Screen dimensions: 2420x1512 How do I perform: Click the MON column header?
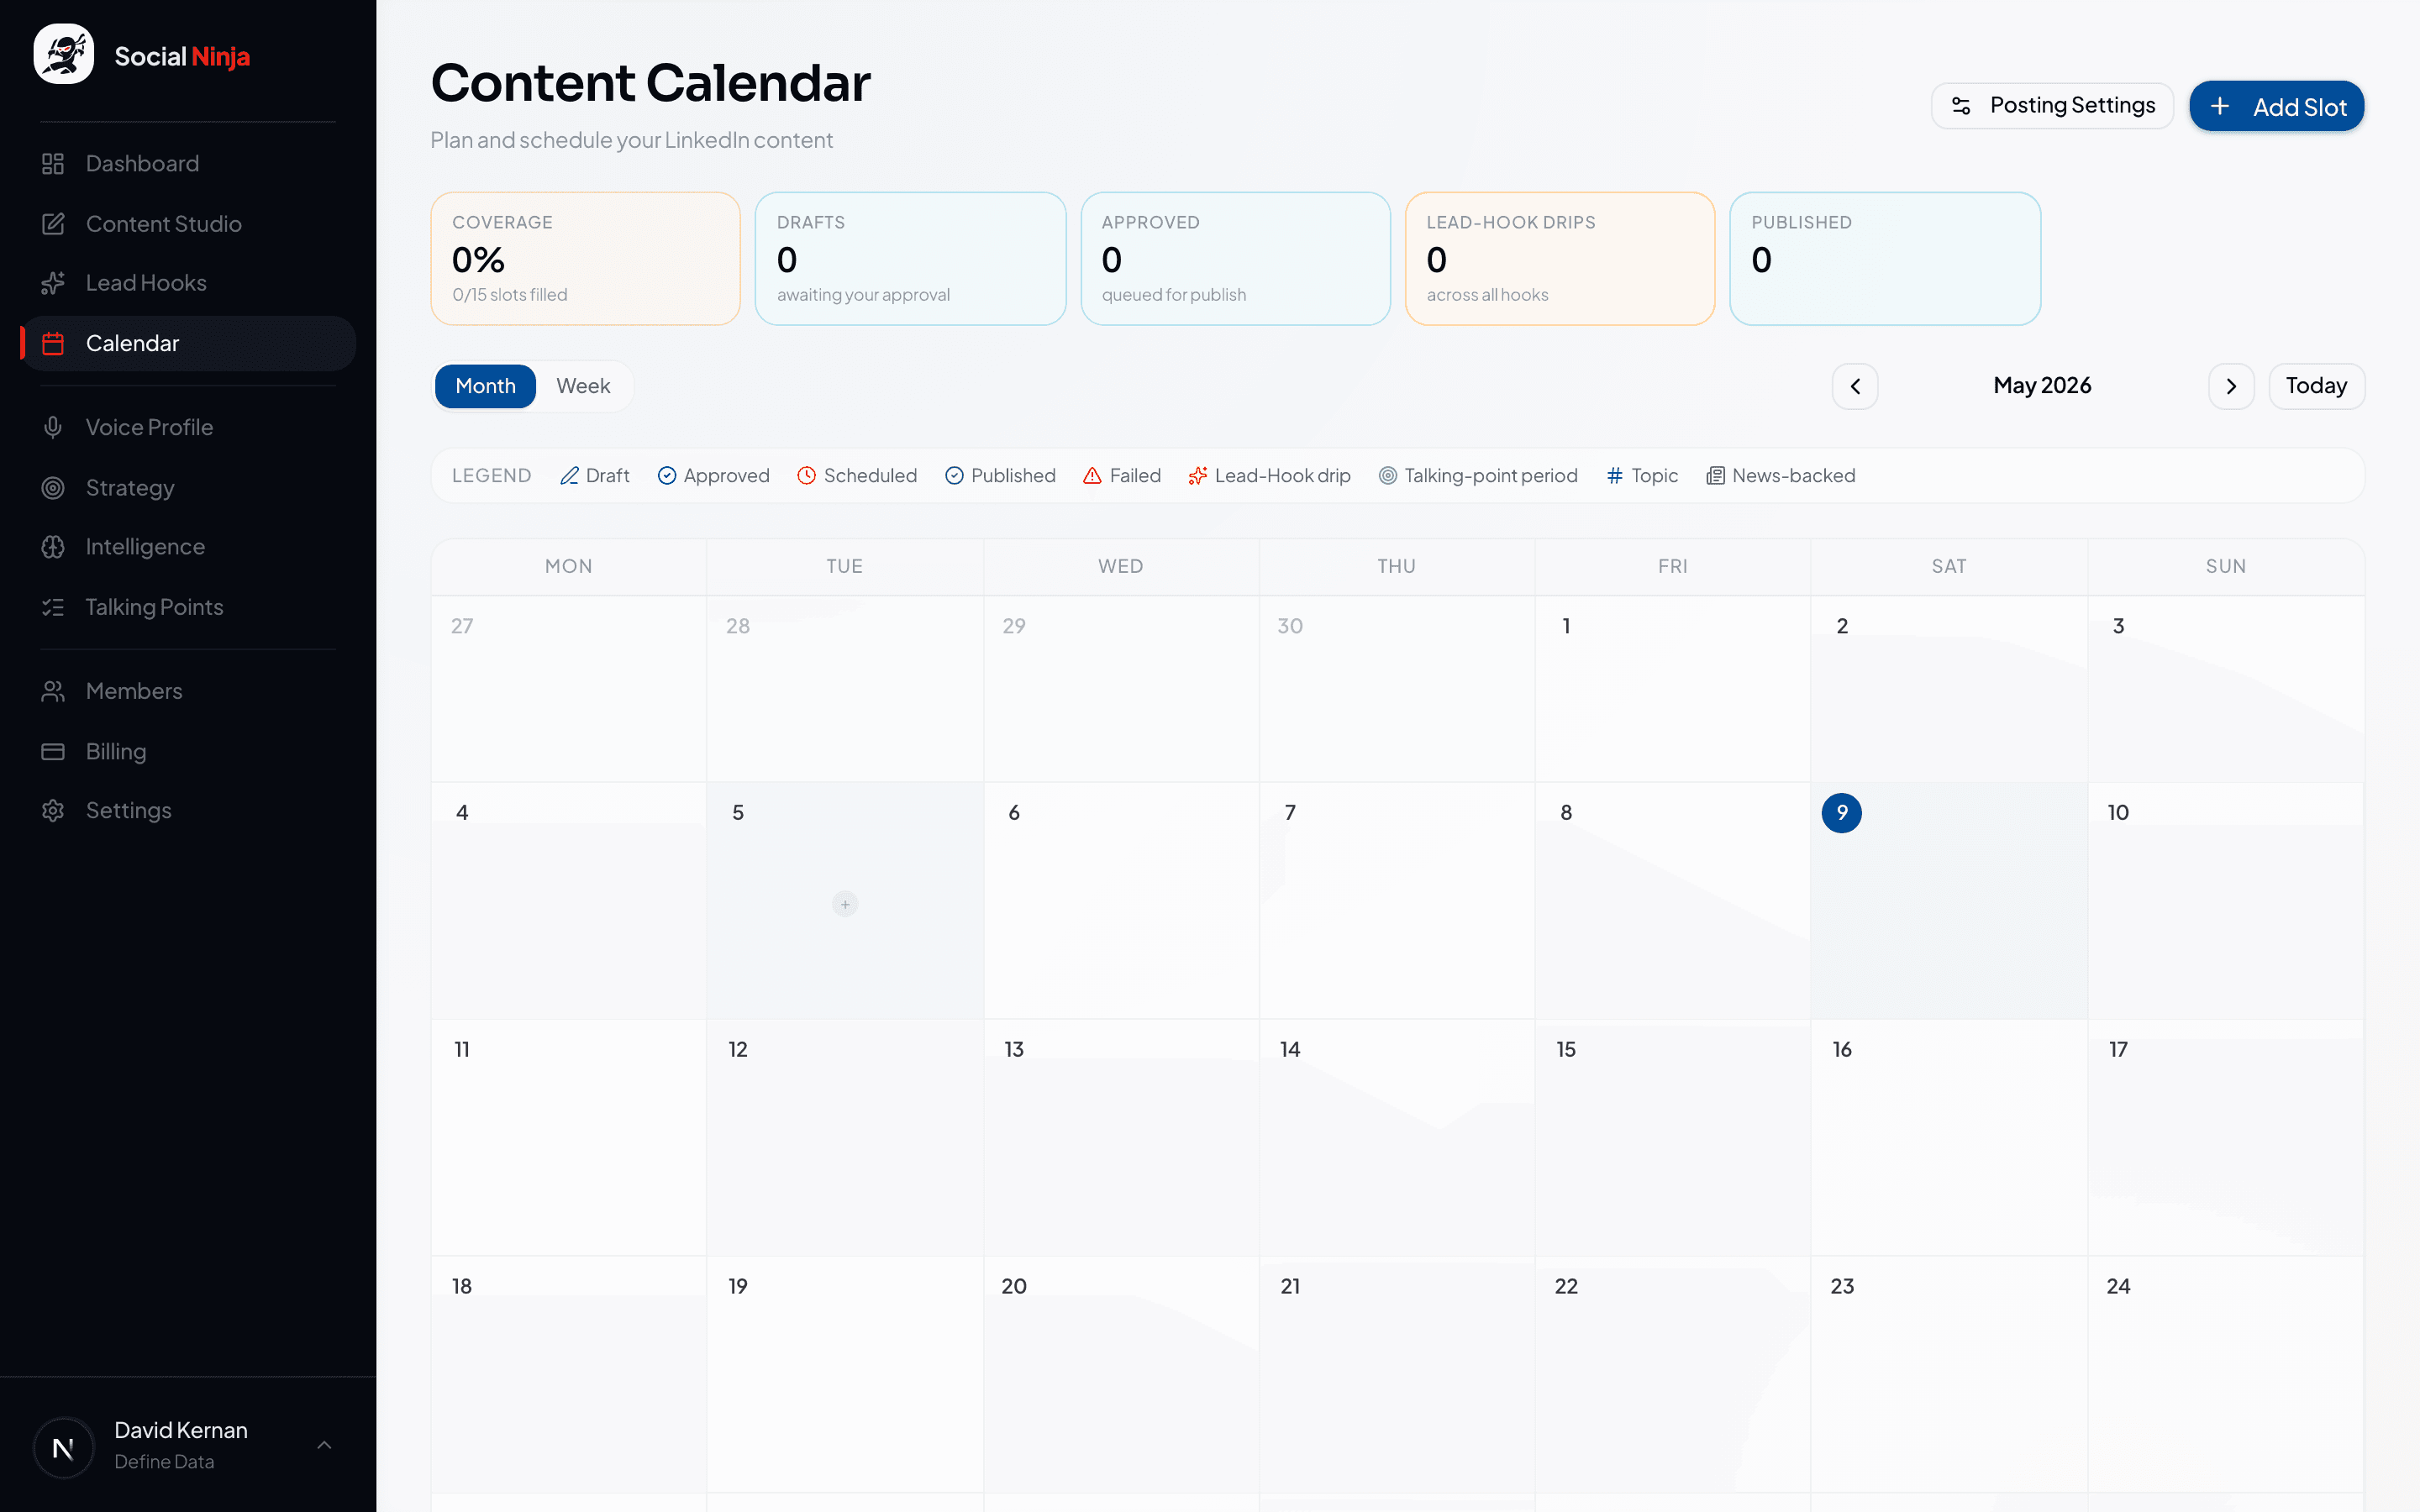tap(569, 566)
